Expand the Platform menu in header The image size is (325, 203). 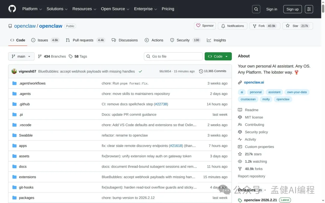(x=32, y=9)
